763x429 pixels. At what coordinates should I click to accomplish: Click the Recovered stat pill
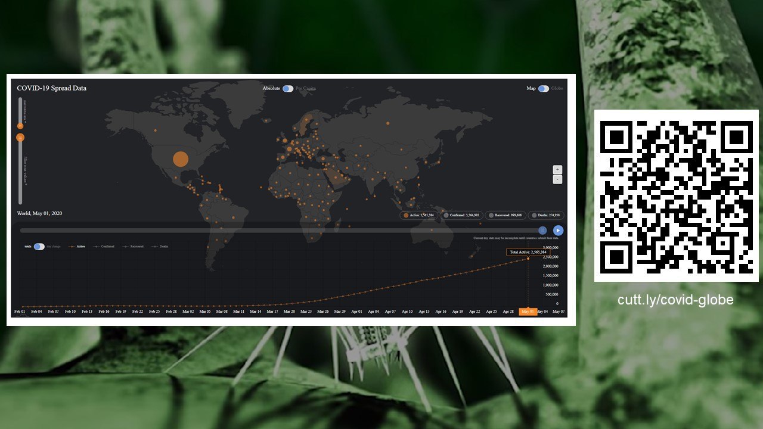click(505, 215)
